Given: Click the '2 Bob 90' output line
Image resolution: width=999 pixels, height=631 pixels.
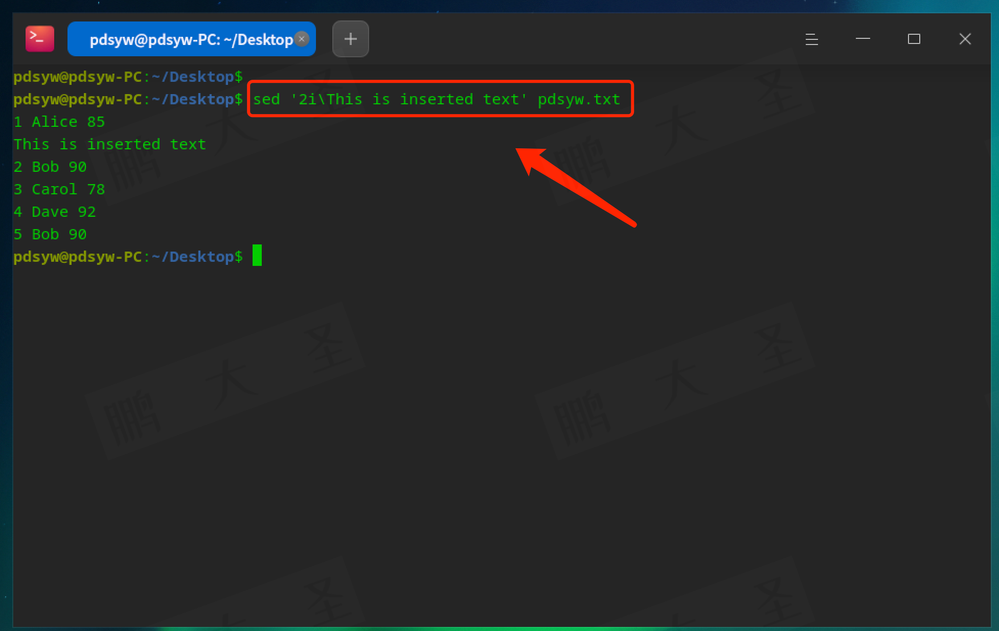Looking at the screenshot, I should 50,167.
